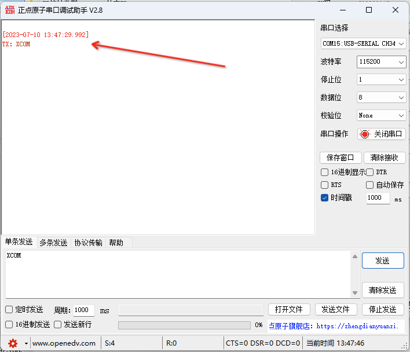
Task: Click the R:0 received counter
Action: [171, 343]
